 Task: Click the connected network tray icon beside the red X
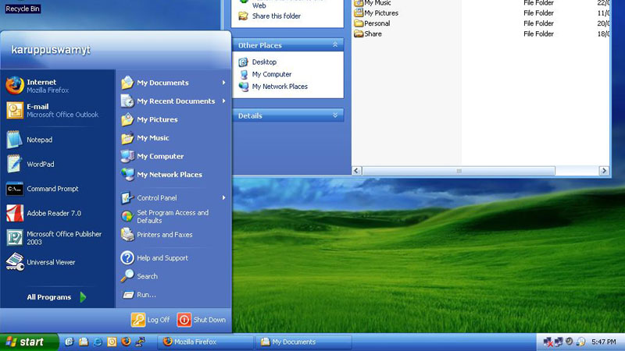pos(559,342)
